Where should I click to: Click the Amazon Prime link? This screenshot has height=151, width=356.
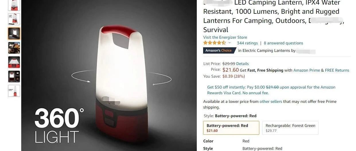[x=307, y=70]
